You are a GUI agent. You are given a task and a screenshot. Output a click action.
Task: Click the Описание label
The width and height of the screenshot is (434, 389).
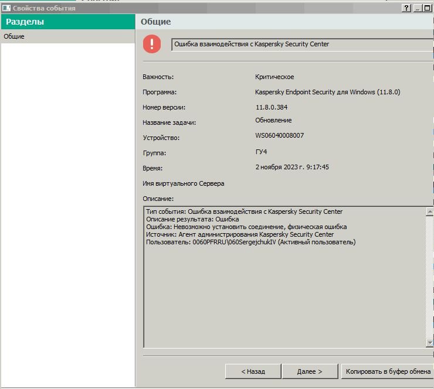(x=158, y=199)
